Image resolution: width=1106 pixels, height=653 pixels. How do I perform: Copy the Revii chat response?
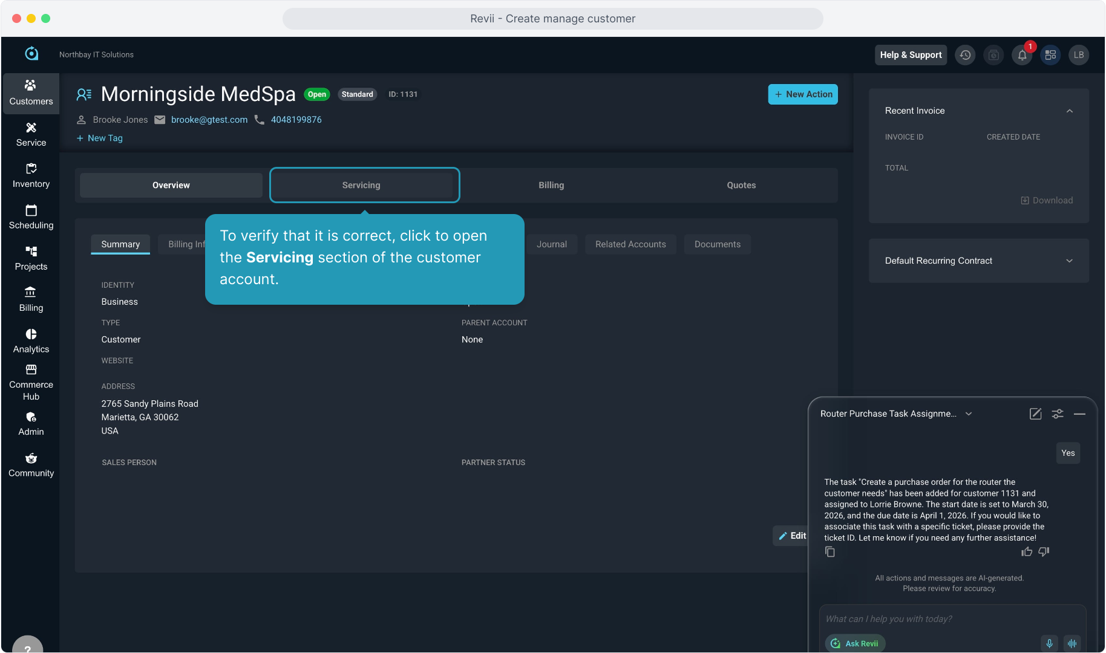830,552
